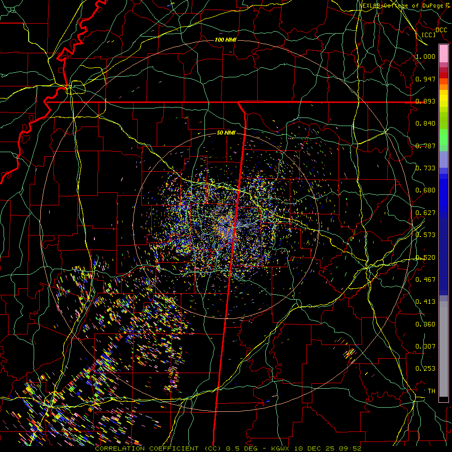
Task: Pick the pink segment of the color bar
Action: point(443,54)
